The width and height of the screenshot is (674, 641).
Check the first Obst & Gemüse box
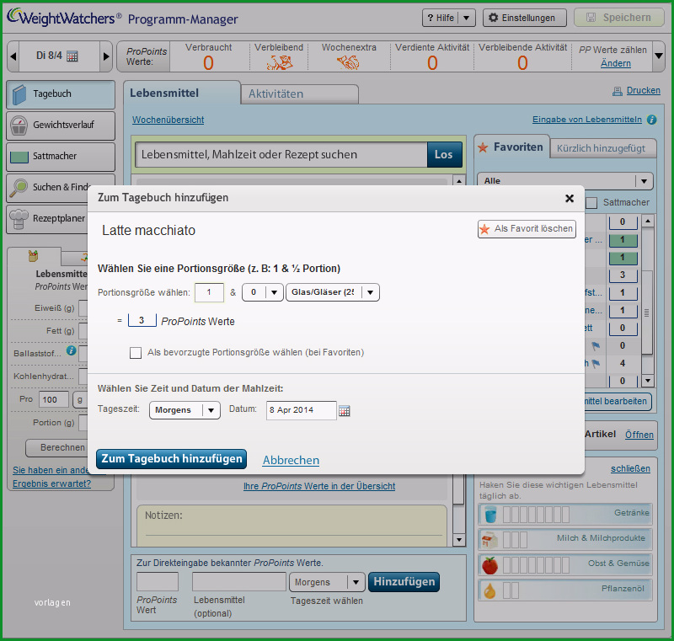click(x=507, y=565)
